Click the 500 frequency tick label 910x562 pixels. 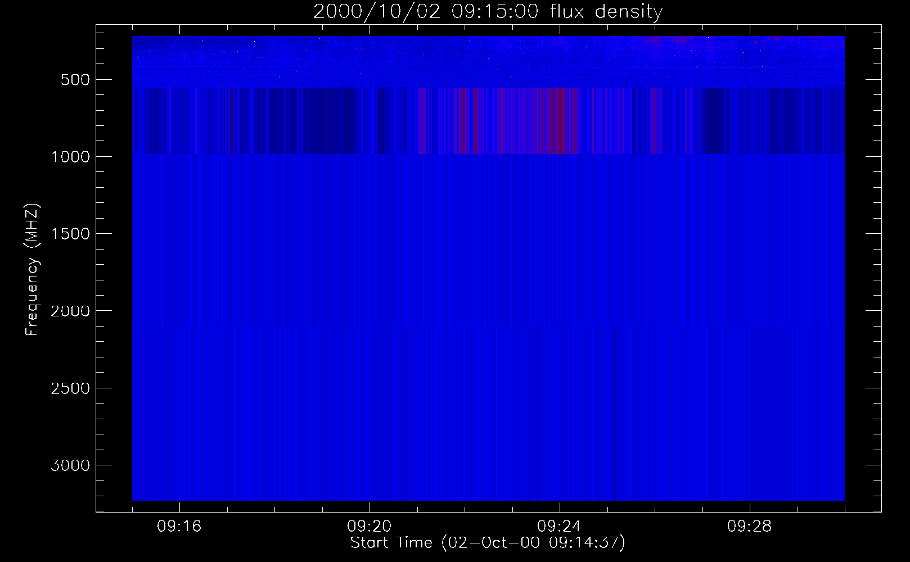coord(75,80)
